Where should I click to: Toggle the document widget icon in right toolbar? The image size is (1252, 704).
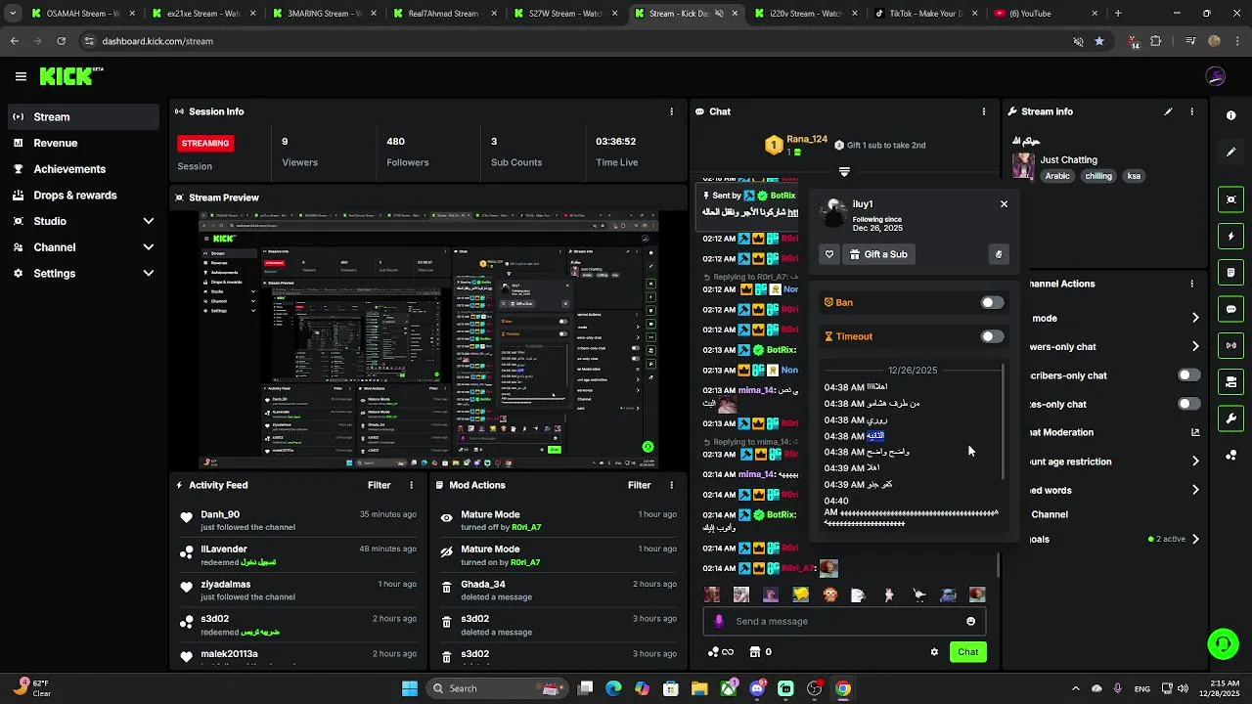coord(1230,272)
